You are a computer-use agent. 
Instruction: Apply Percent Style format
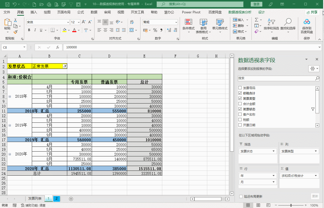tap(155, 30)
